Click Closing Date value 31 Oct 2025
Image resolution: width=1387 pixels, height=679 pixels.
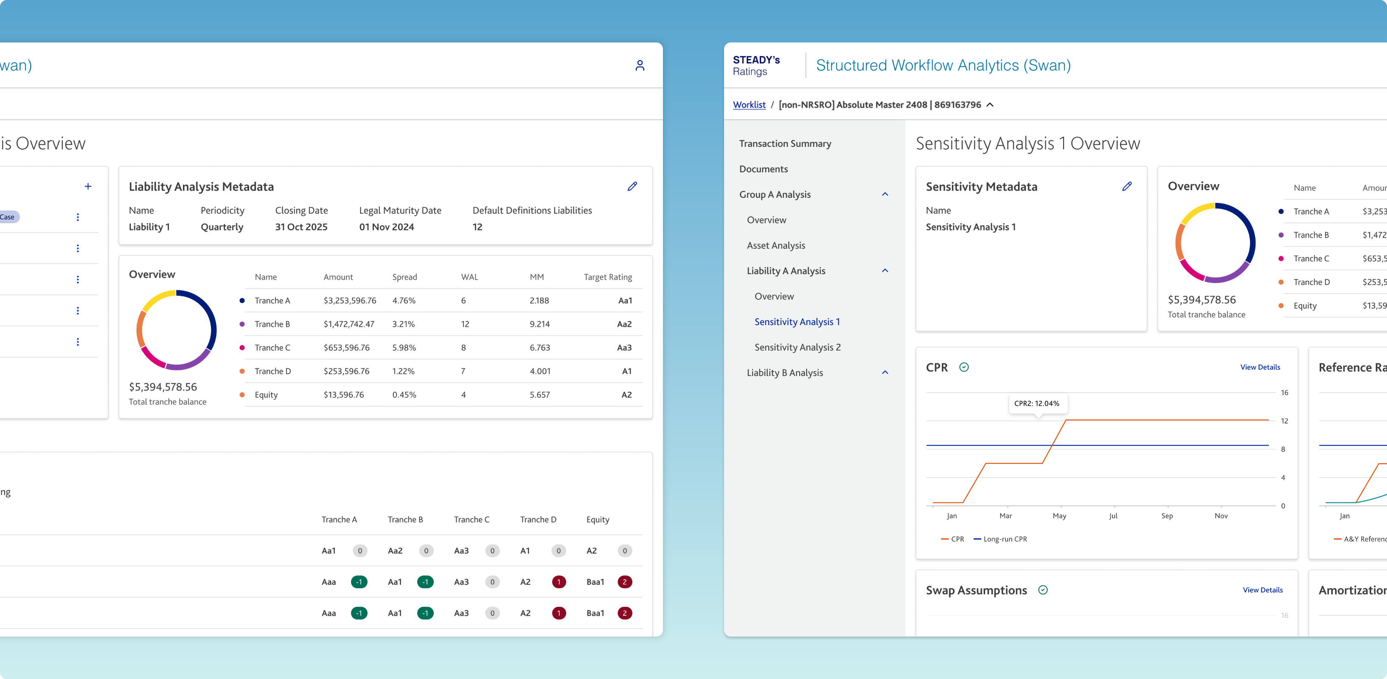(301, 227)
